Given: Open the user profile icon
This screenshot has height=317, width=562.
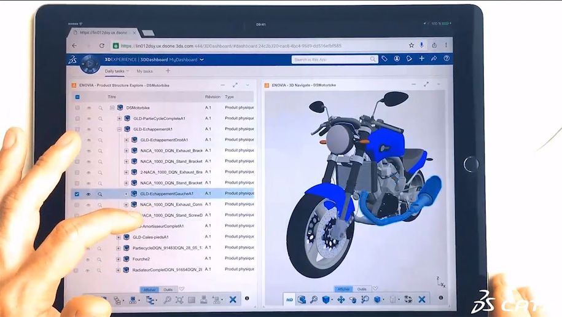Looking at the screenshot, I should coord(397,58).
